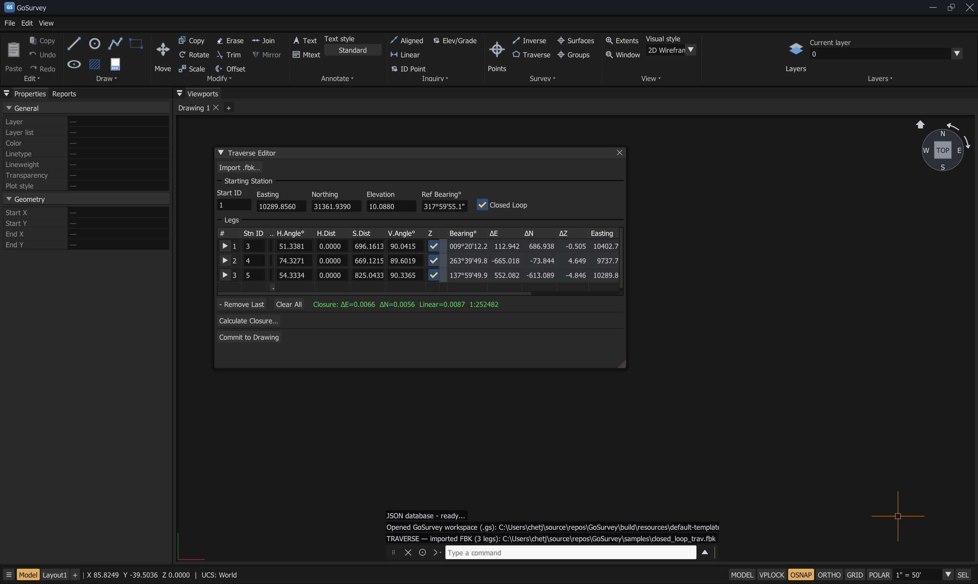
Task: Select the Hatch fill tool
Action: point(94,64)
